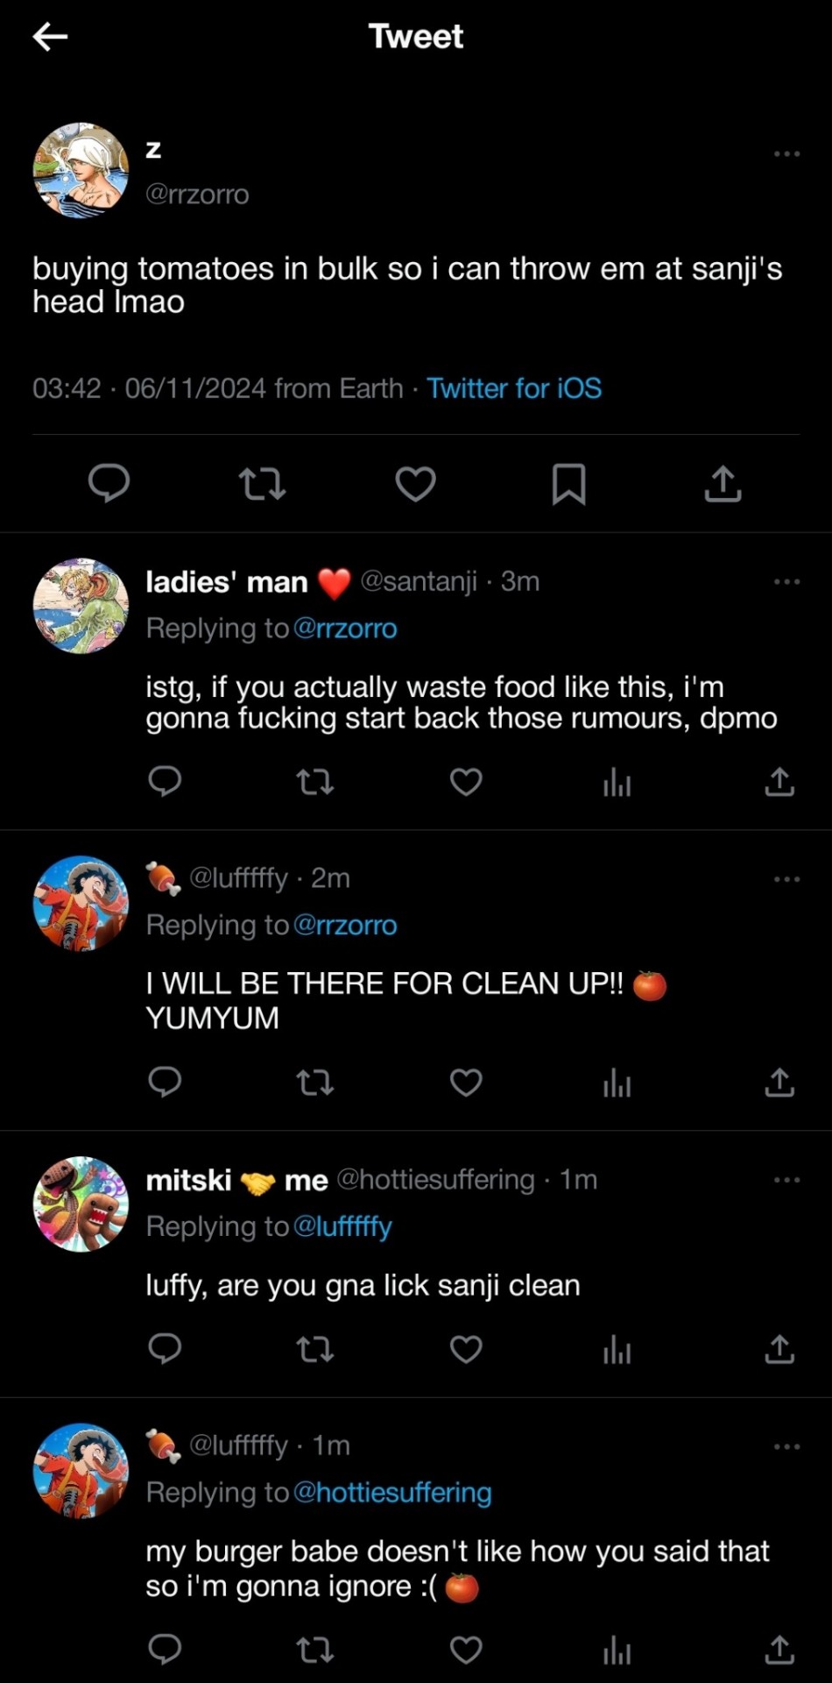Retweet the 'CLEAN UP' reply by @lufffffy

[x=315, y=1083]
